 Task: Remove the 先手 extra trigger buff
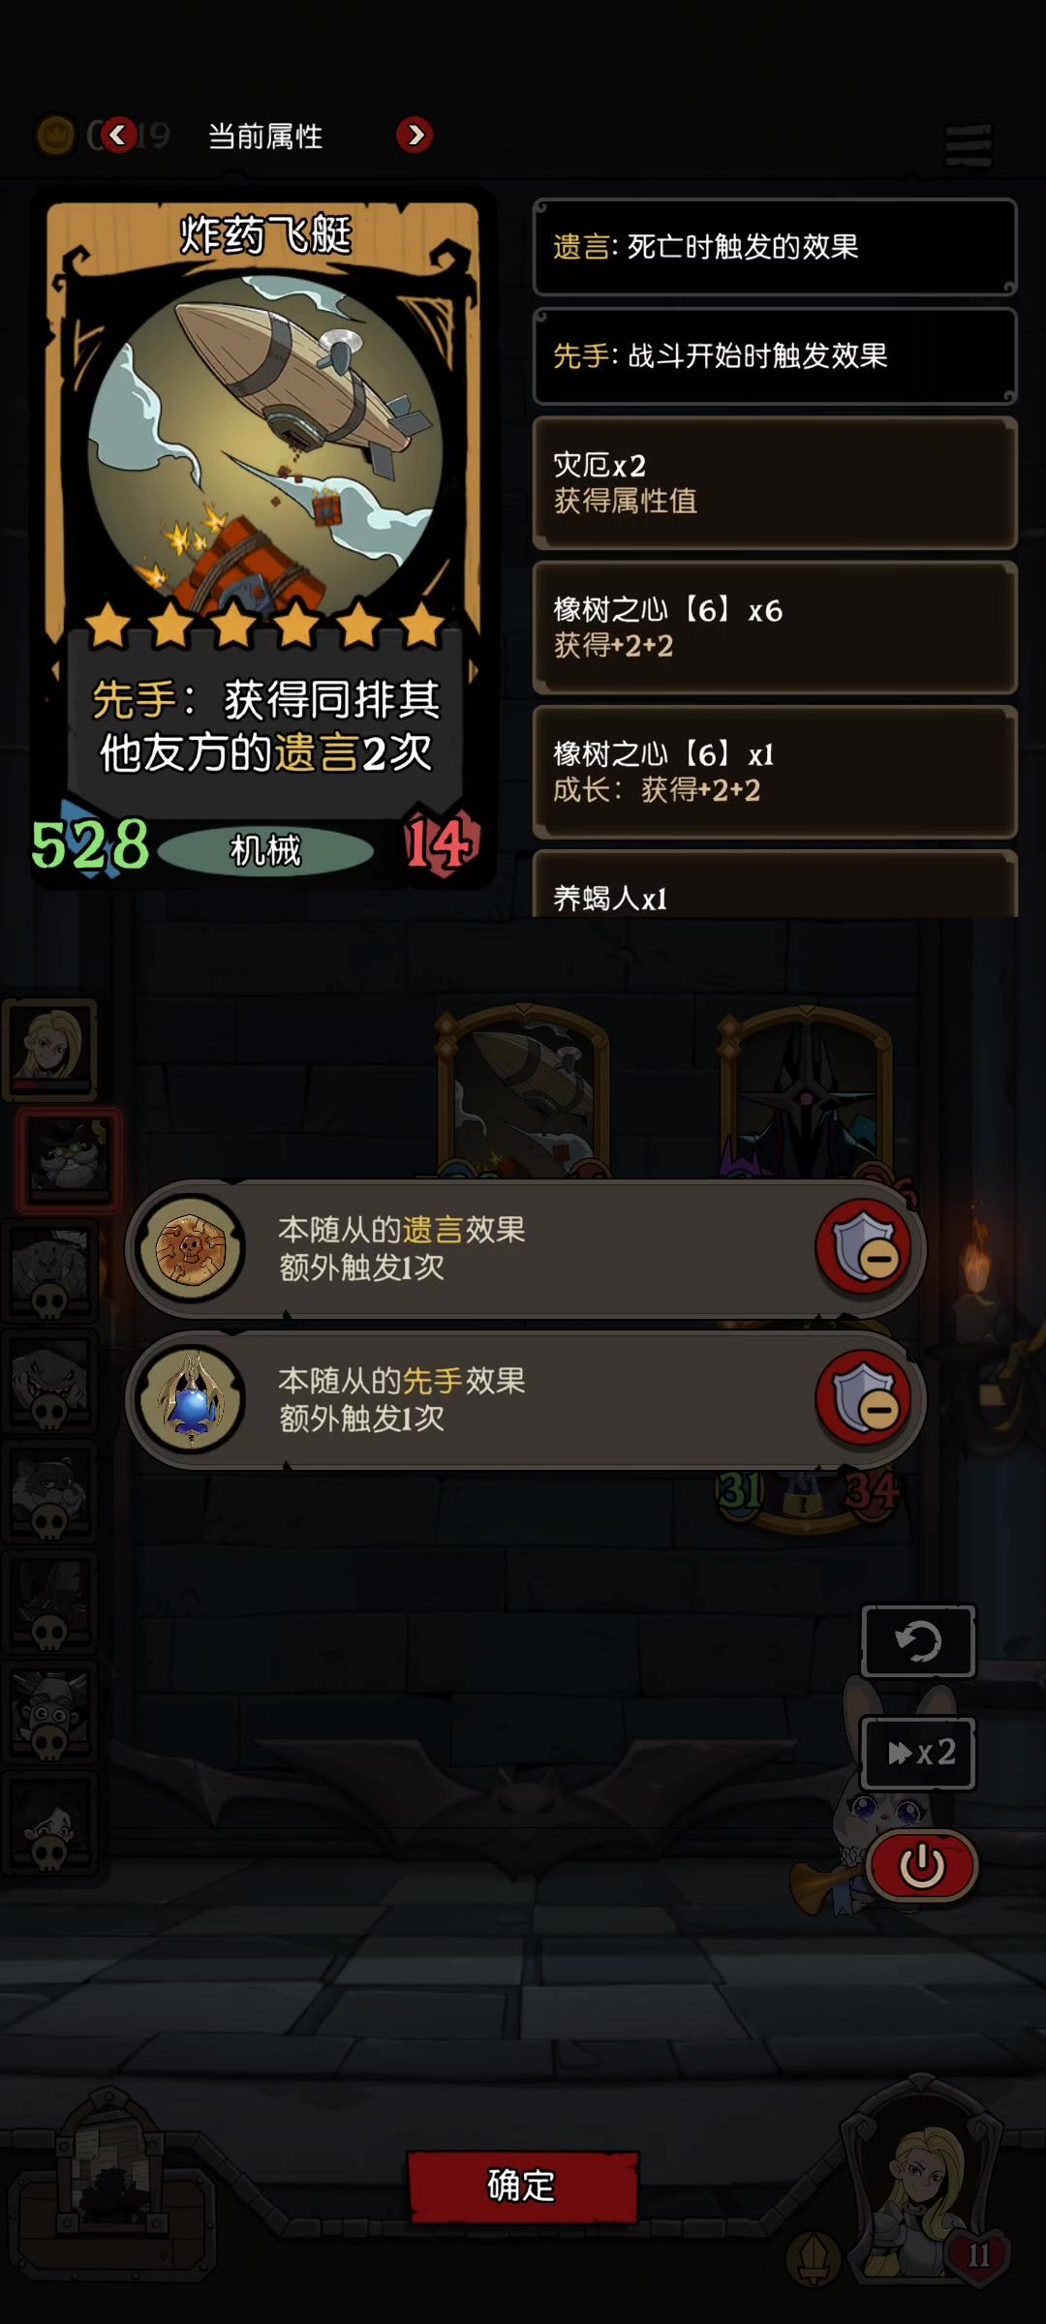(x=864, y=1399)
